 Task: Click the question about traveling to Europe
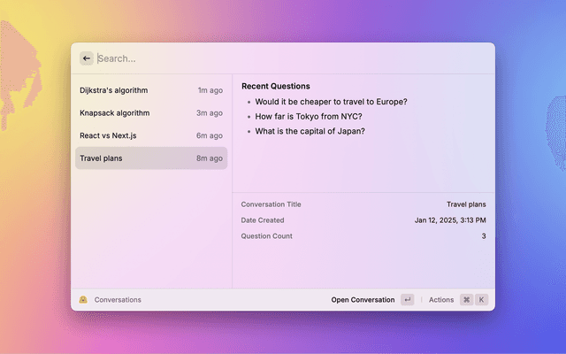[331, 102]
